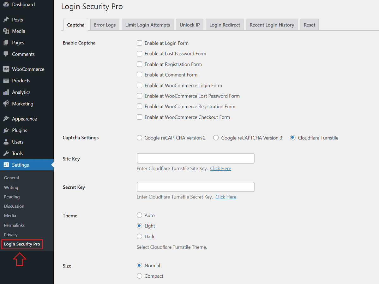The image size is (379, 284).
Task: Select Google reCAPTCHA Version 3 radio
Action: point(216,138)
